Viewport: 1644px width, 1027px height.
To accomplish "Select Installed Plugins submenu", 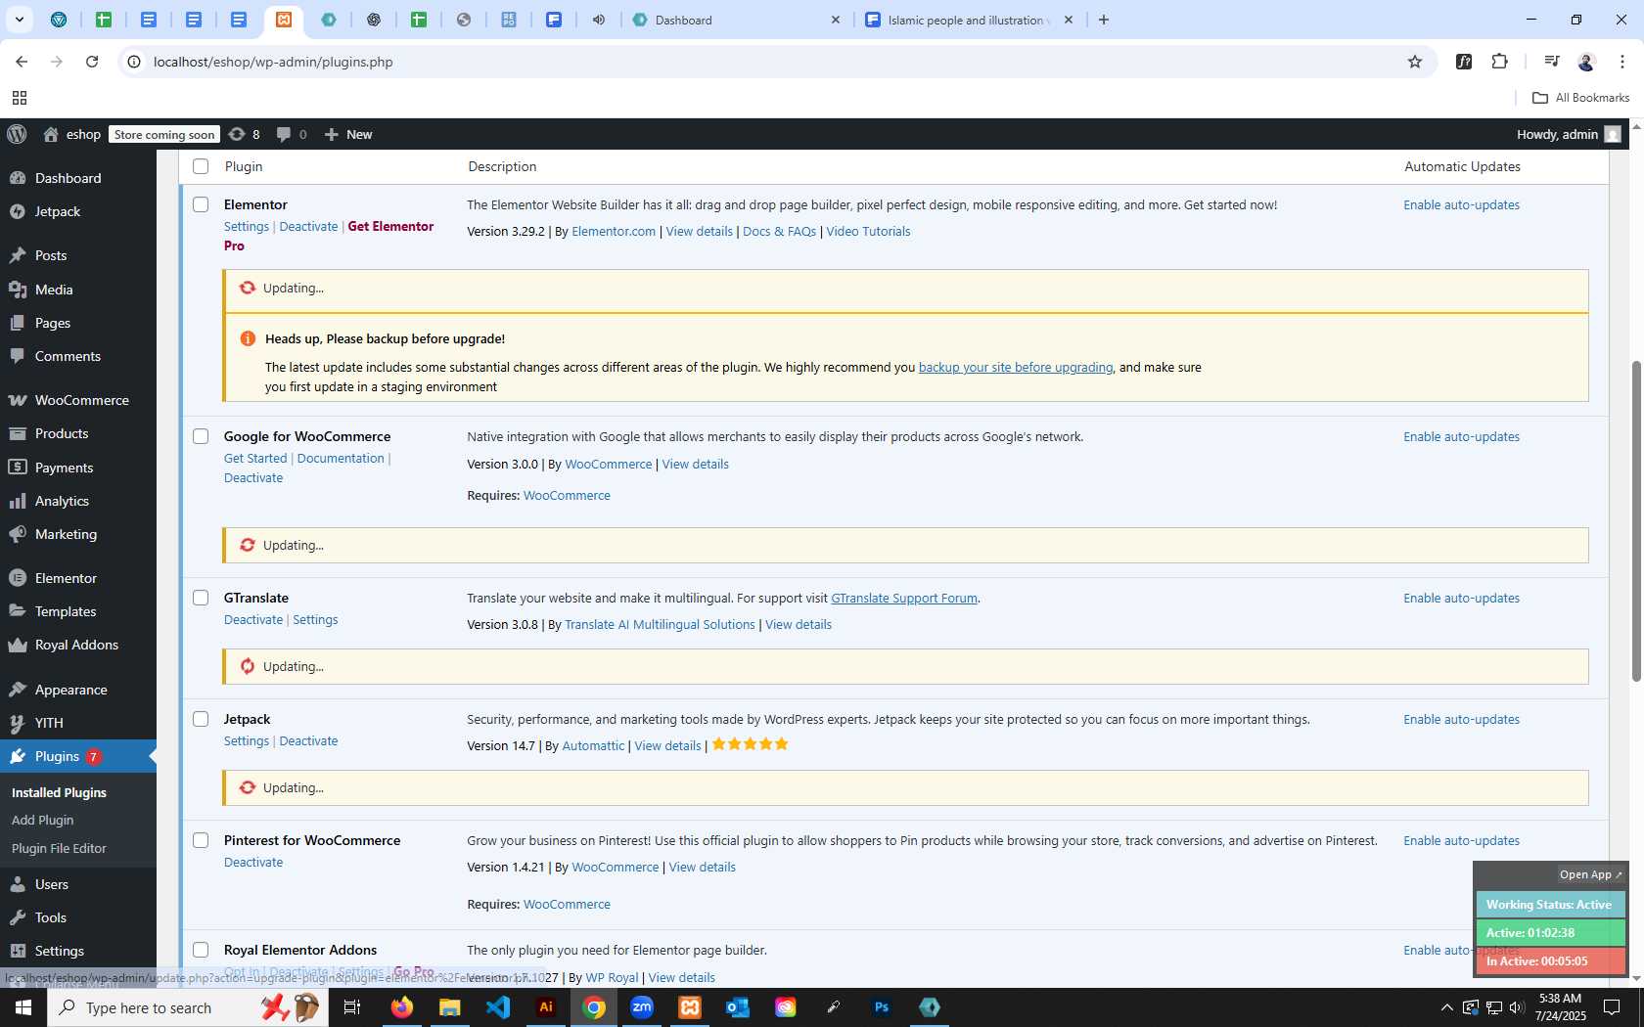I will [x=59, y=792].
